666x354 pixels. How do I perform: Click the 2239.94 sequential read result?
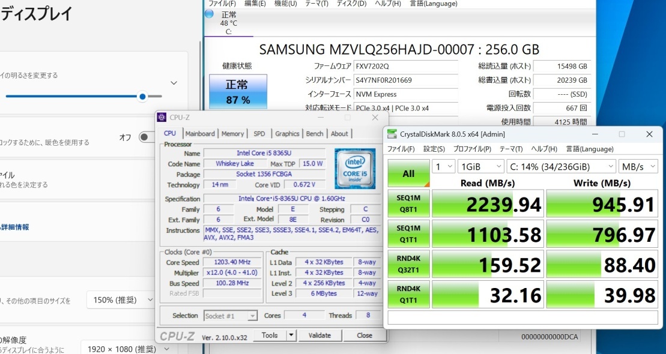coord(488,204)
